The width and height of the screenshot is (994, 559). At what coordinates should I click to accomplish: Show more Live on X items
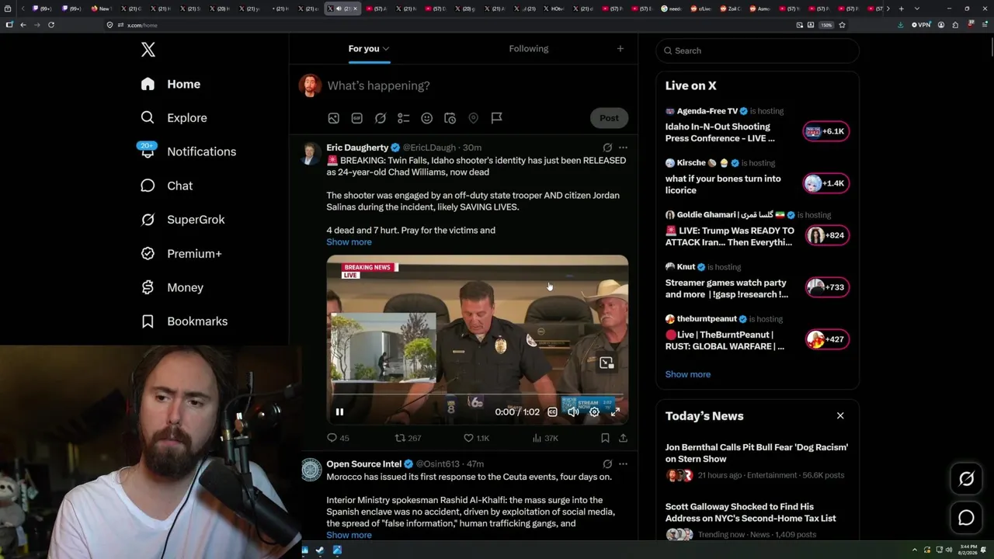pos(688,374)
